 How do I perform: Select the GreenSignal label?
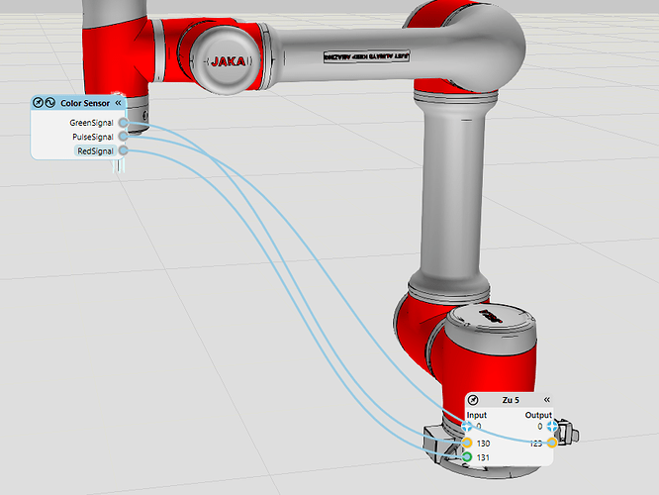[93, 123]
